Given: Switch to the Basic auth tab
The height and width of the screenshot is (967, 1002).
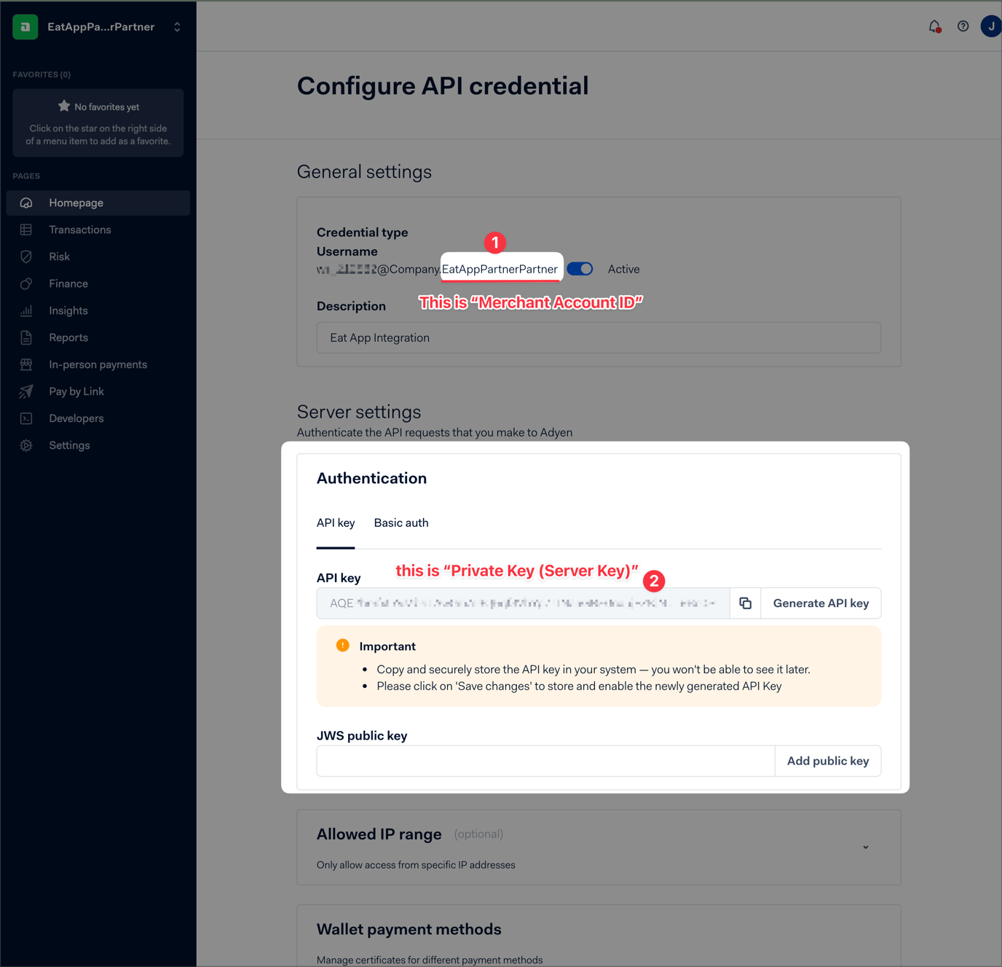Looking at the screenshot, I should pos(401,522).
